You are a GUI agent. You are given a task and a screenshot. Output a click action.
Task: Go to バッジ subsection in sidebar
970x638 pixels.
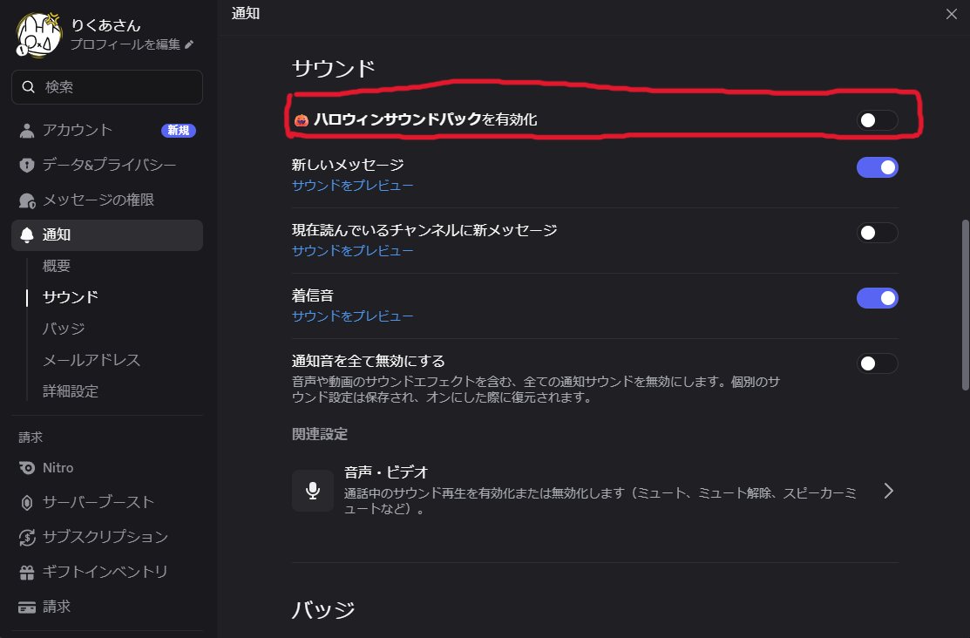(63, 329)
